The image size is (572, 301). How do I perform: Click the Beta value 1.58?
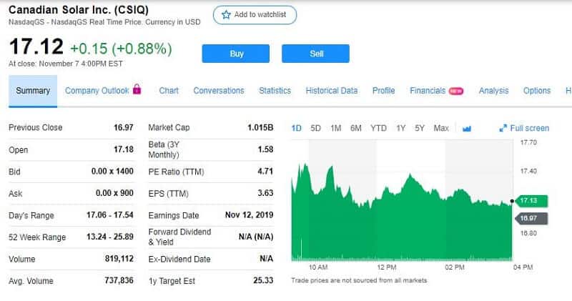pos(265,149)
